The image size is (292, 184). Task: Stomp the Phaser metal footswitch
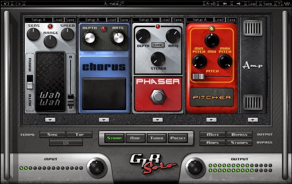[158, 96]
